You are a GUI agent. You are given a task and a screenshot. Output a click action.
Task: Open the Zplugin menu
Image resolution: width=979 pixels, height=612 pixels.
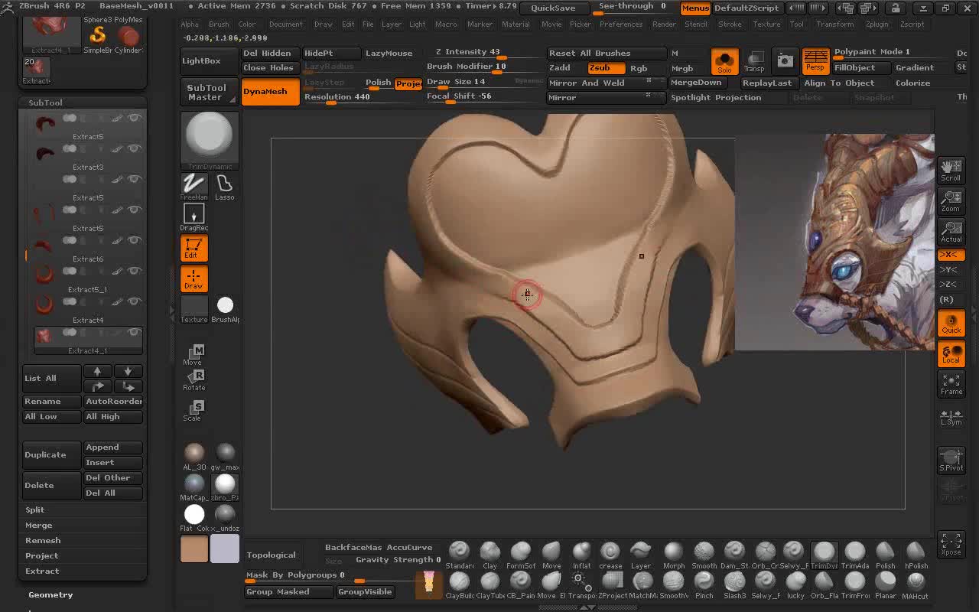(x=877, y=24)
